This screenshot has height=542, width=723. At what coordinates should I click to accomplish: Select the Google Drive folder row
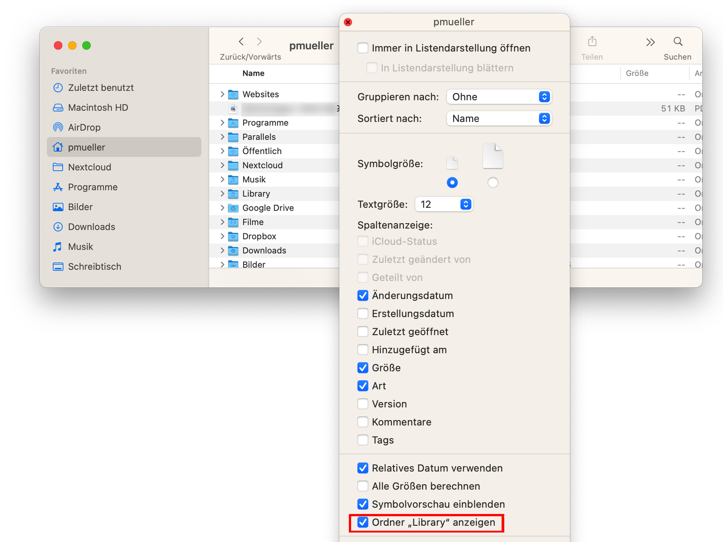[x=268, y=208]
